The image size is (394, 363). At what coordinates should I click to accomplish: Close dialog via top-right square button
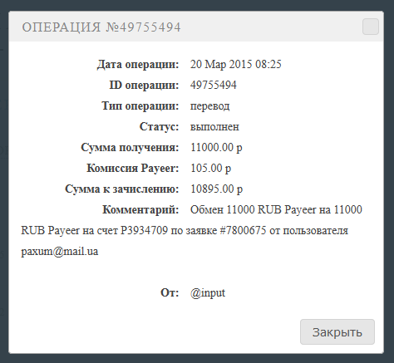371,27
